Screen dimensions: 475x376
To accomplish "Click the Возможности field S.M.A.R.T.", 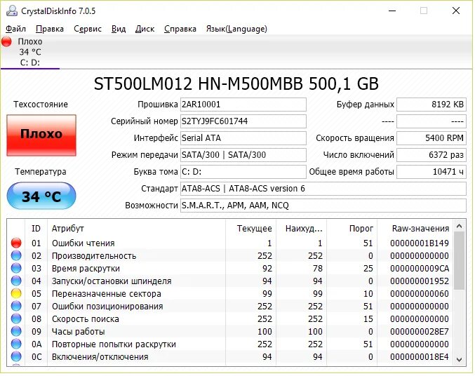I will [323, 206].
